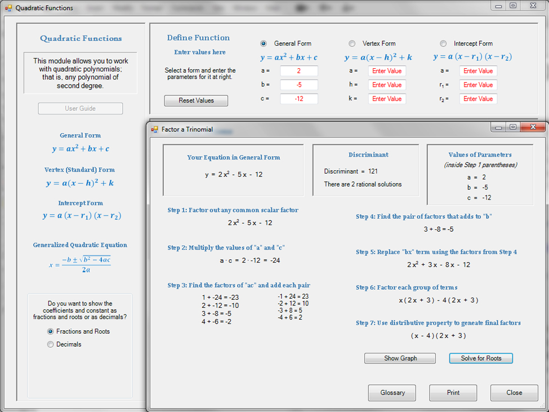Viewport: 549px width, 412px height.
Task: Click the Reset Values button
Action: (x=196, y=100)
